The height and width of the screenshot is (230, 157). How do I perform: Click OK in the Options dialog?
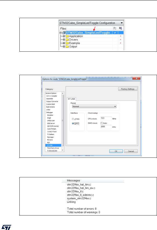[116, 151]
